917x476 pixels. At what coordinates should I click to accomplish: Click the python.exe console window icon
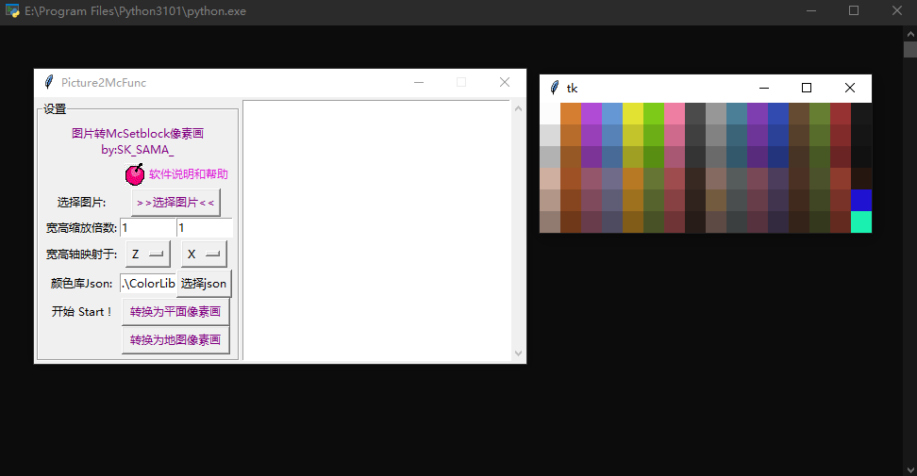tap(12, 10)
